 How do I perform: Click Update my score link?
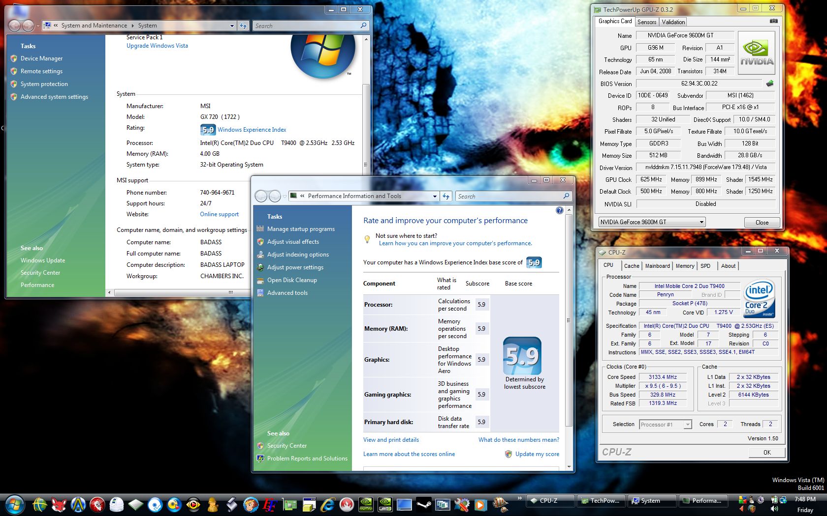[x=537, y=454]
